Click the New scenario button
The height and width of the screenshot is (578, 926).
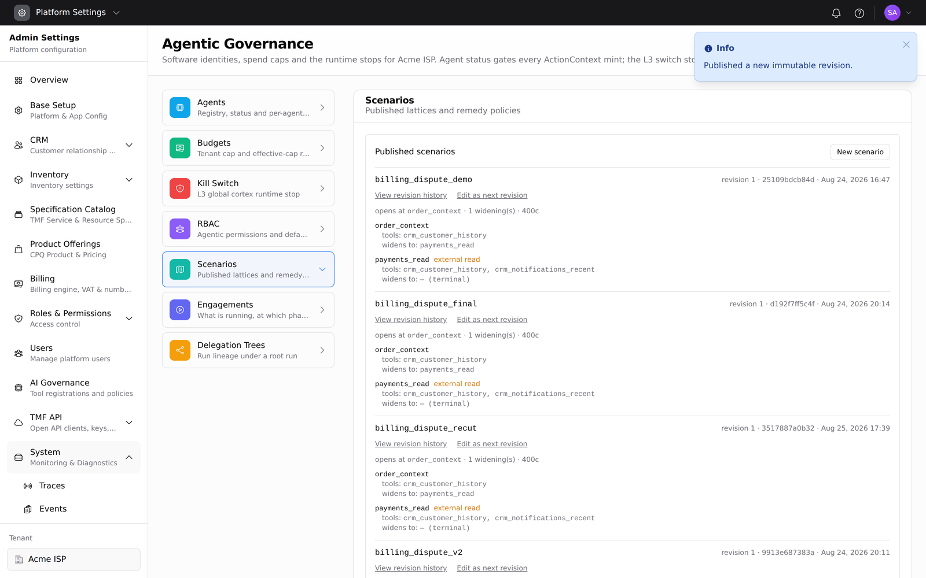(x=860, y=152)
